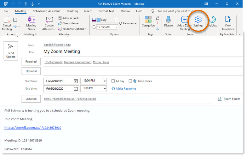
Task: Click the calendar icon in the Actions group
Action: pos(15,20)
